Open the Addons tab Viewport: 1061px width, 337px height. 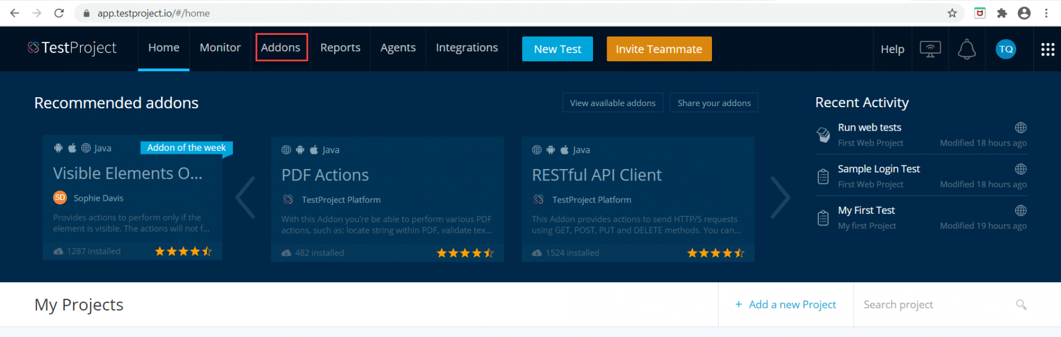tap(281, 47)
